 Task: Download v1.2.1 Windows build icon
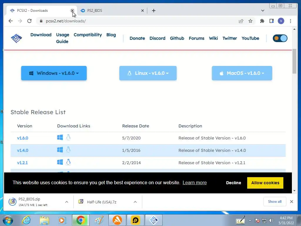coord(60,162)
